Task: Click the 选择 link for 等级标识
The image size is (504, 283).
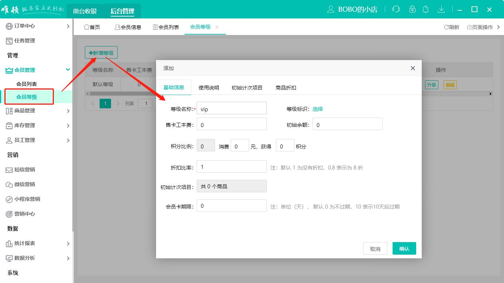Action: (318, 109)
